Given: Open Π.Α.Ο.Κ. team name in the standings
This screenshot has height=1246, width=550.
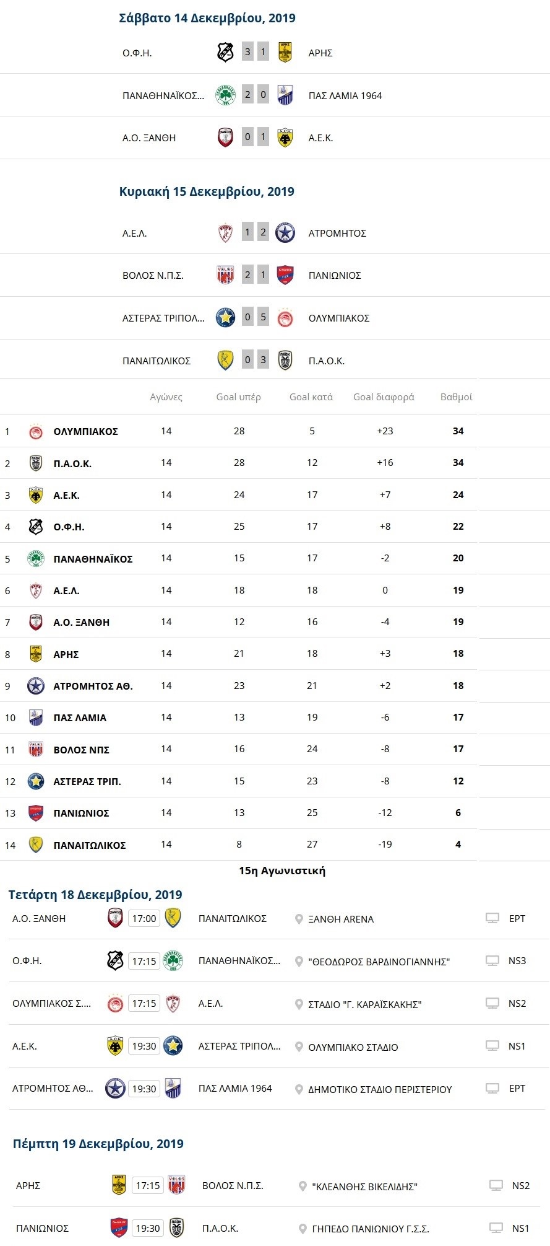Looking at the screenshot, I should [72, 463].
